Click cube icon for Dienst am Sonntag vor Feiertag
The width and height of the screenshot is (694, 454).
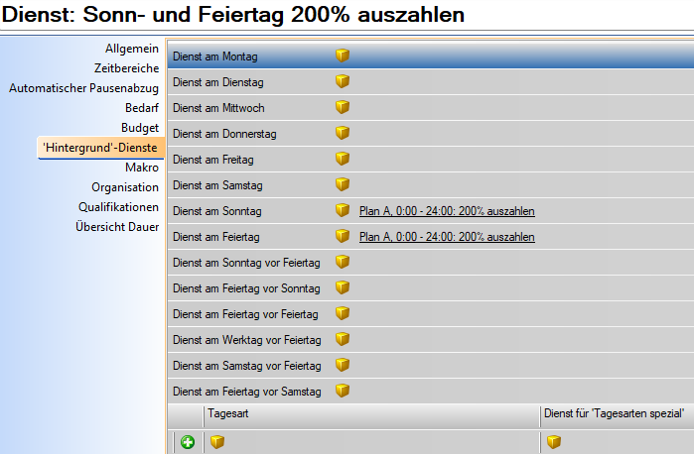pyautogui.click(x=343, y=262)
